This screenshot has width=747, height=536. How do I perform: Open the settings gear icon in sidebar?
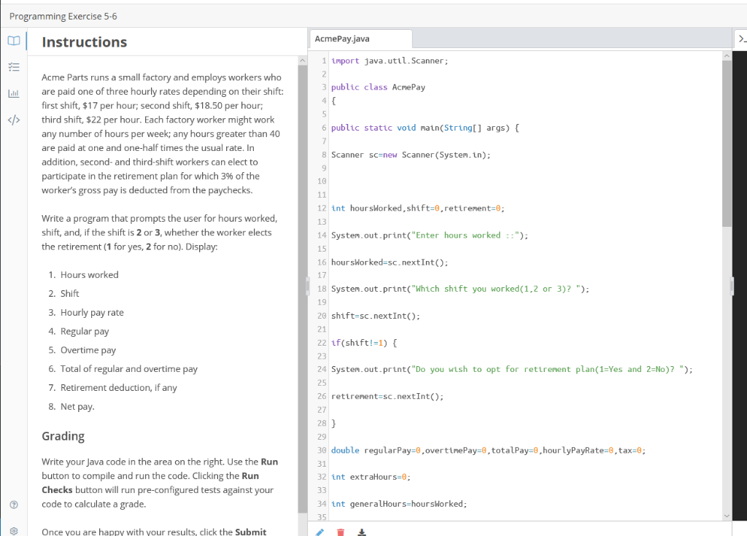click(x=14, y=531)
